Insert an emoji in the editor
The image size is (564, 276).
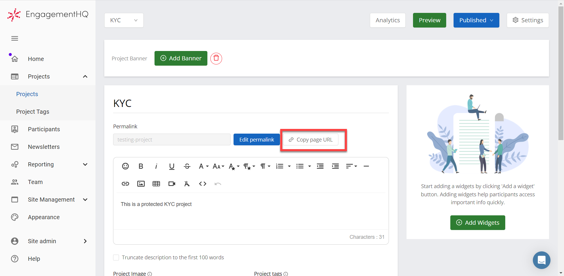coord(125,166)
